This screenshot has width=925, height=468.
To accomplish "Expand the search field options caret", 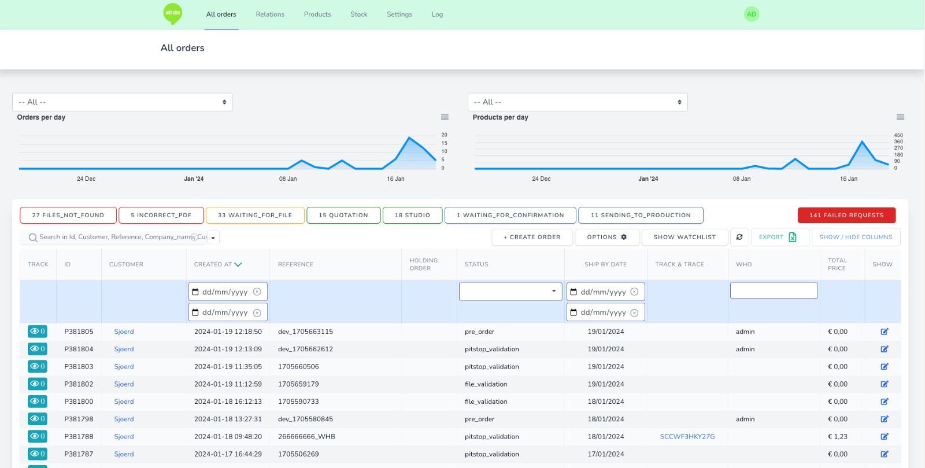I will click(x=213, y=237).
